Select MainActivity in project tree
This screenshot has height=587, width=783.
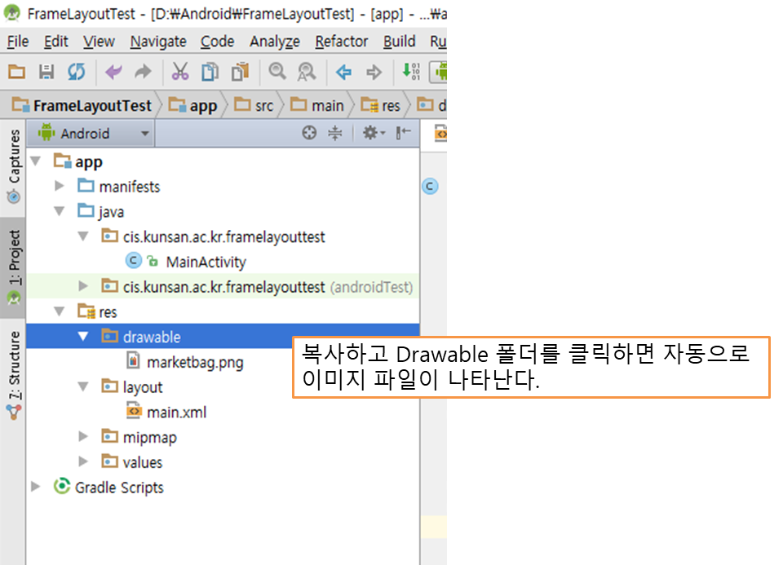206,262
